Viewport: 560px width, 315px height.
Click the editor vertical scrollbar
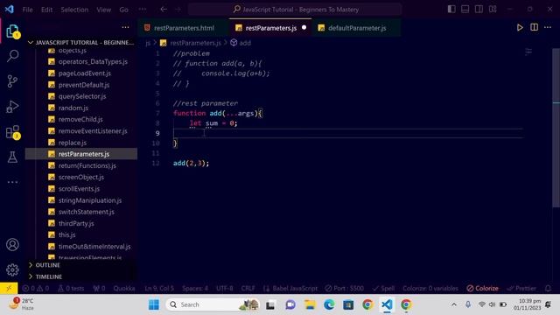click(x=556, y=128)
